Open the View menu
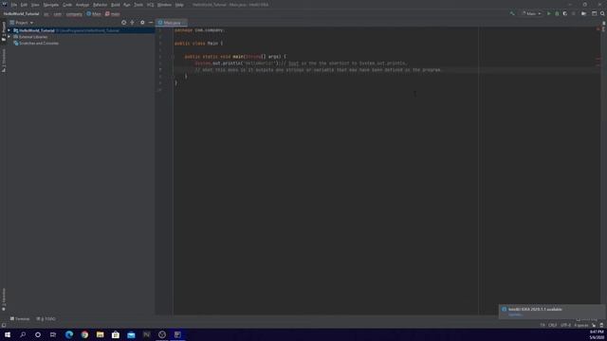The width and height of the screenshot is (607, 341). tap(35, 5)
